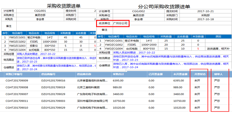Screen dimensions: 232x113
Task: Open purchase order CGHT201709009
Action: [17, 81]
